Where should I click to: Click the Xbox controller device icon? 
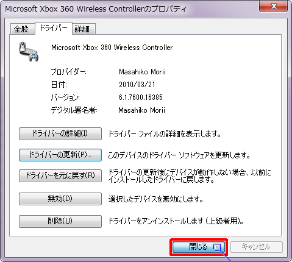(29, 52)
